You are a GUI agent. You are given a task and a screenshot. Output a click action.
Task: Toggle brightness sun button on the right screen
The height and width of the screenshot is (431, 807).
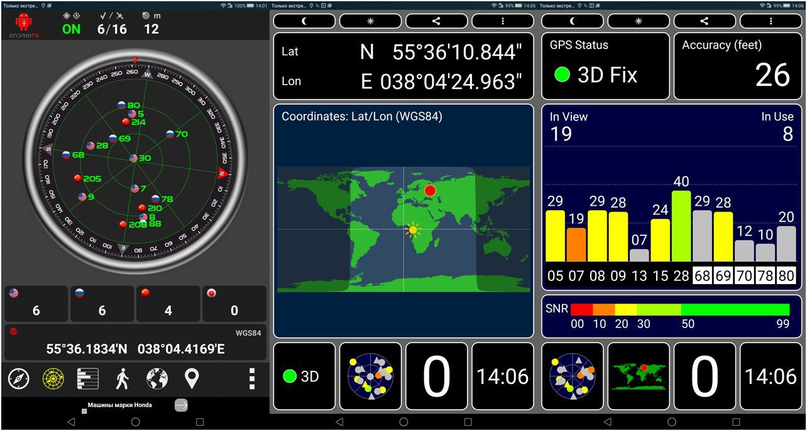click(639, 21)
